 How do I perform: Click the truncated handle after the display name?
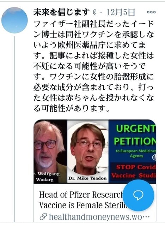tap(95, 12)
